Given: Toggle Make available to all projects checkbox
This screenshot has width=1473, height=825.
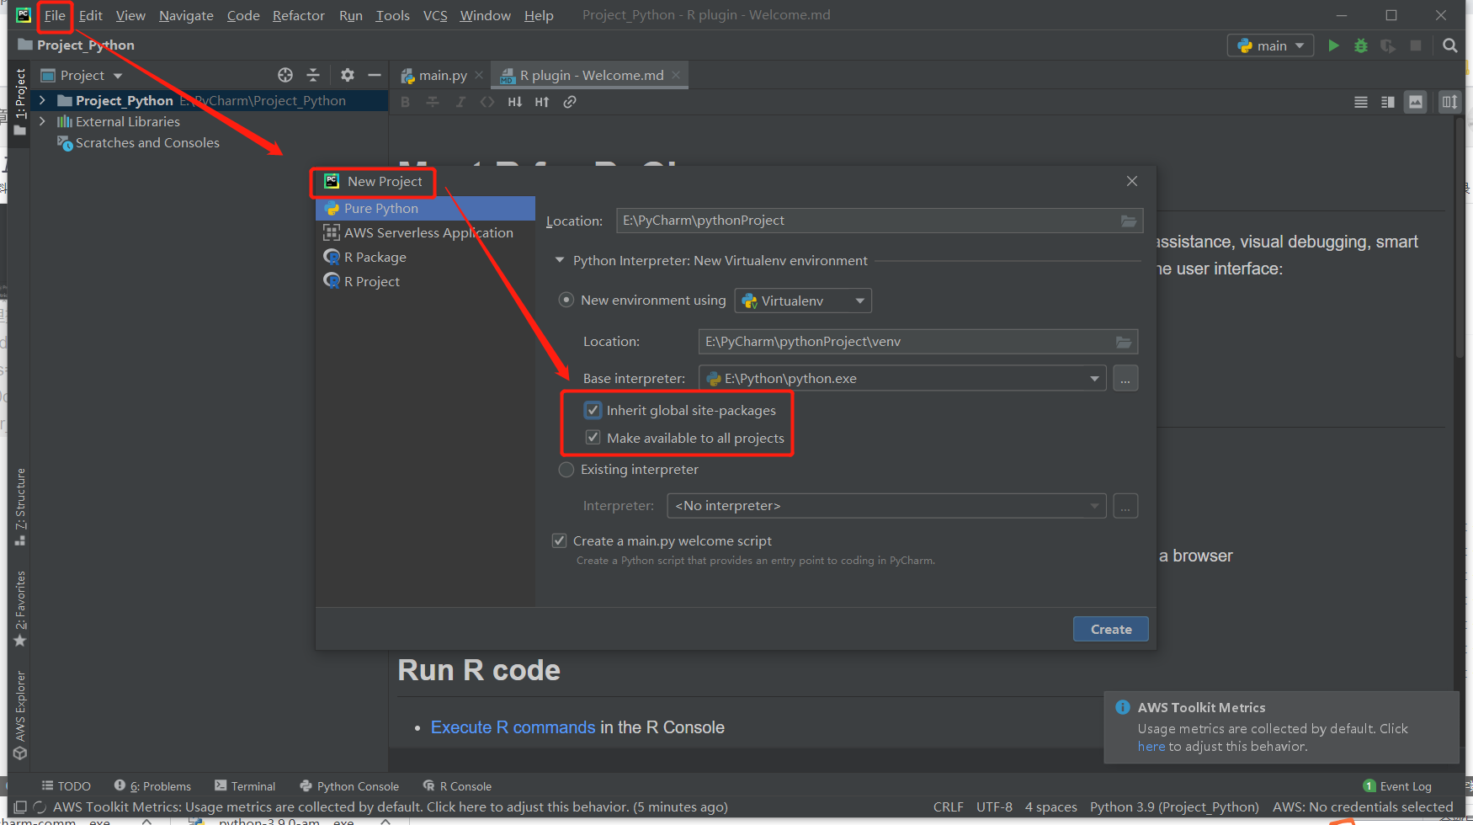Looking at the screenshot, I should (x=593, y=438).
